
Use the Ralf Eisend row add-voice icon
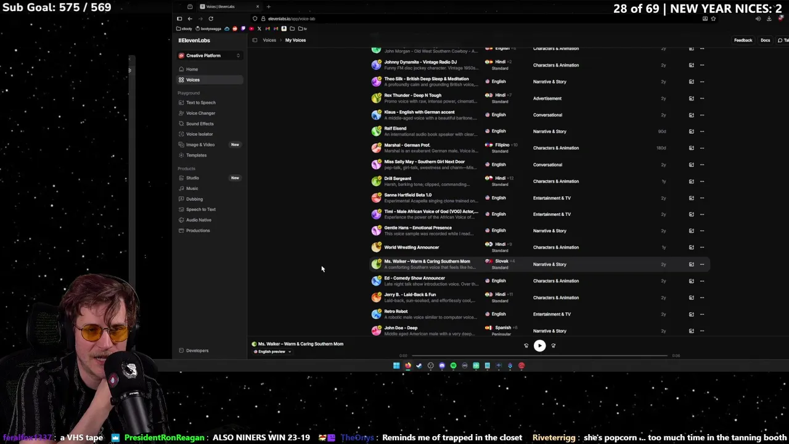(x=691, y=131)
